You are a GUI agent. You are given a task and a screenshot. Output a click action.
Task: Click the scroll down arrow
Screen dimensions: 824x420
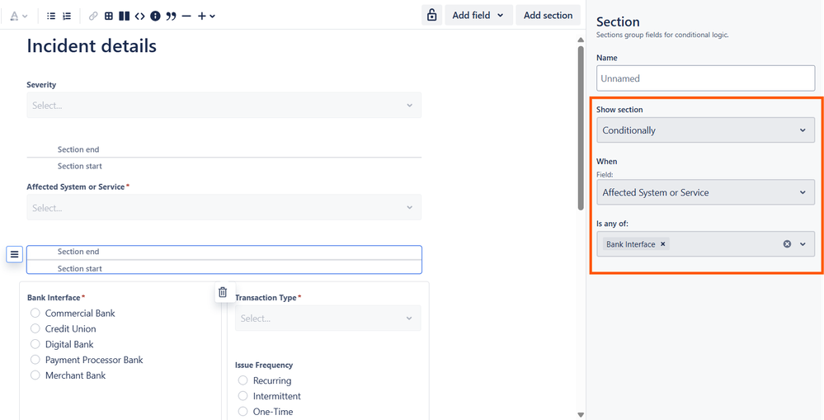pos(581,415)
